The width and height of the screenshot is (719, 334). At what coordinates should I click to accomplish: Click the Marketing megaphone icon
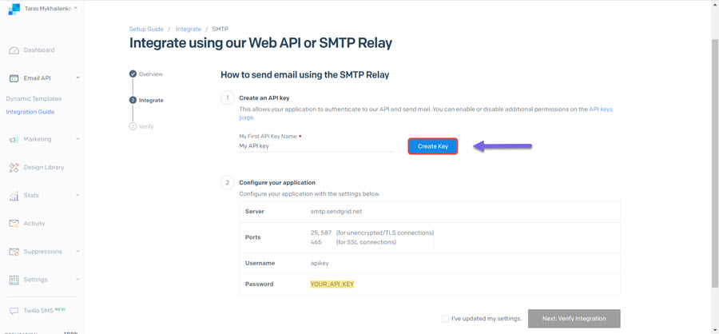pos(14,140)
